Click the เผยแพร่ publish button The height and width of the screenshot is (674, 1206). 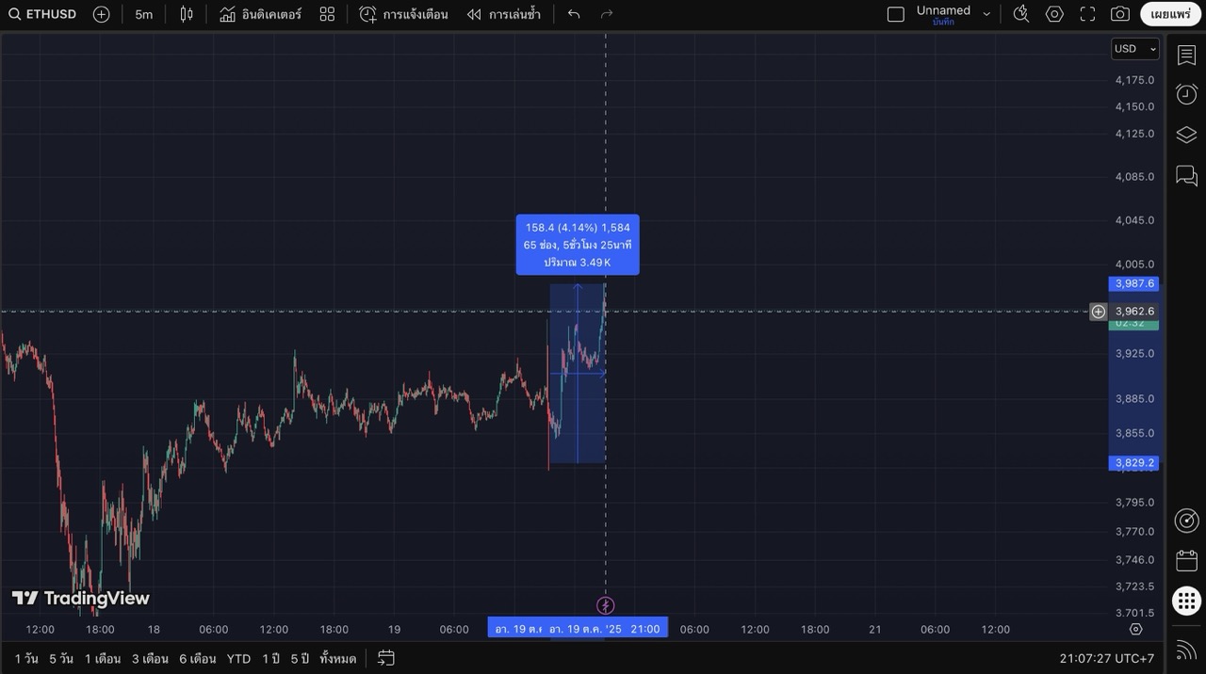(1170, 14)
